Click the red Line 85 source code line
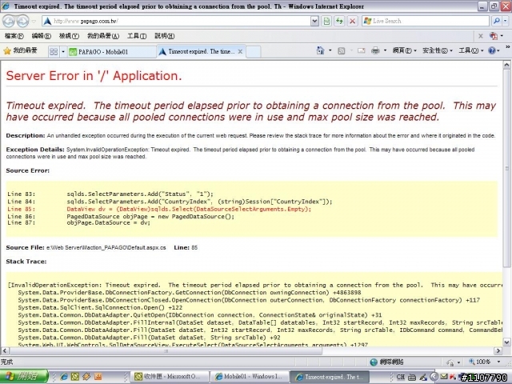This screenshot has width=512, height=384. pyautogui.click(x=159, y=209)
